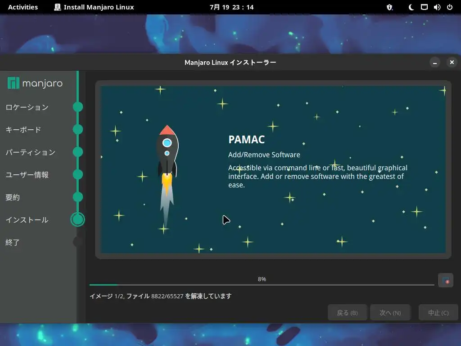The height and width of the screenshot is (346, 461).
Task: Click the パーティション step circle marker
Action: 78,152
